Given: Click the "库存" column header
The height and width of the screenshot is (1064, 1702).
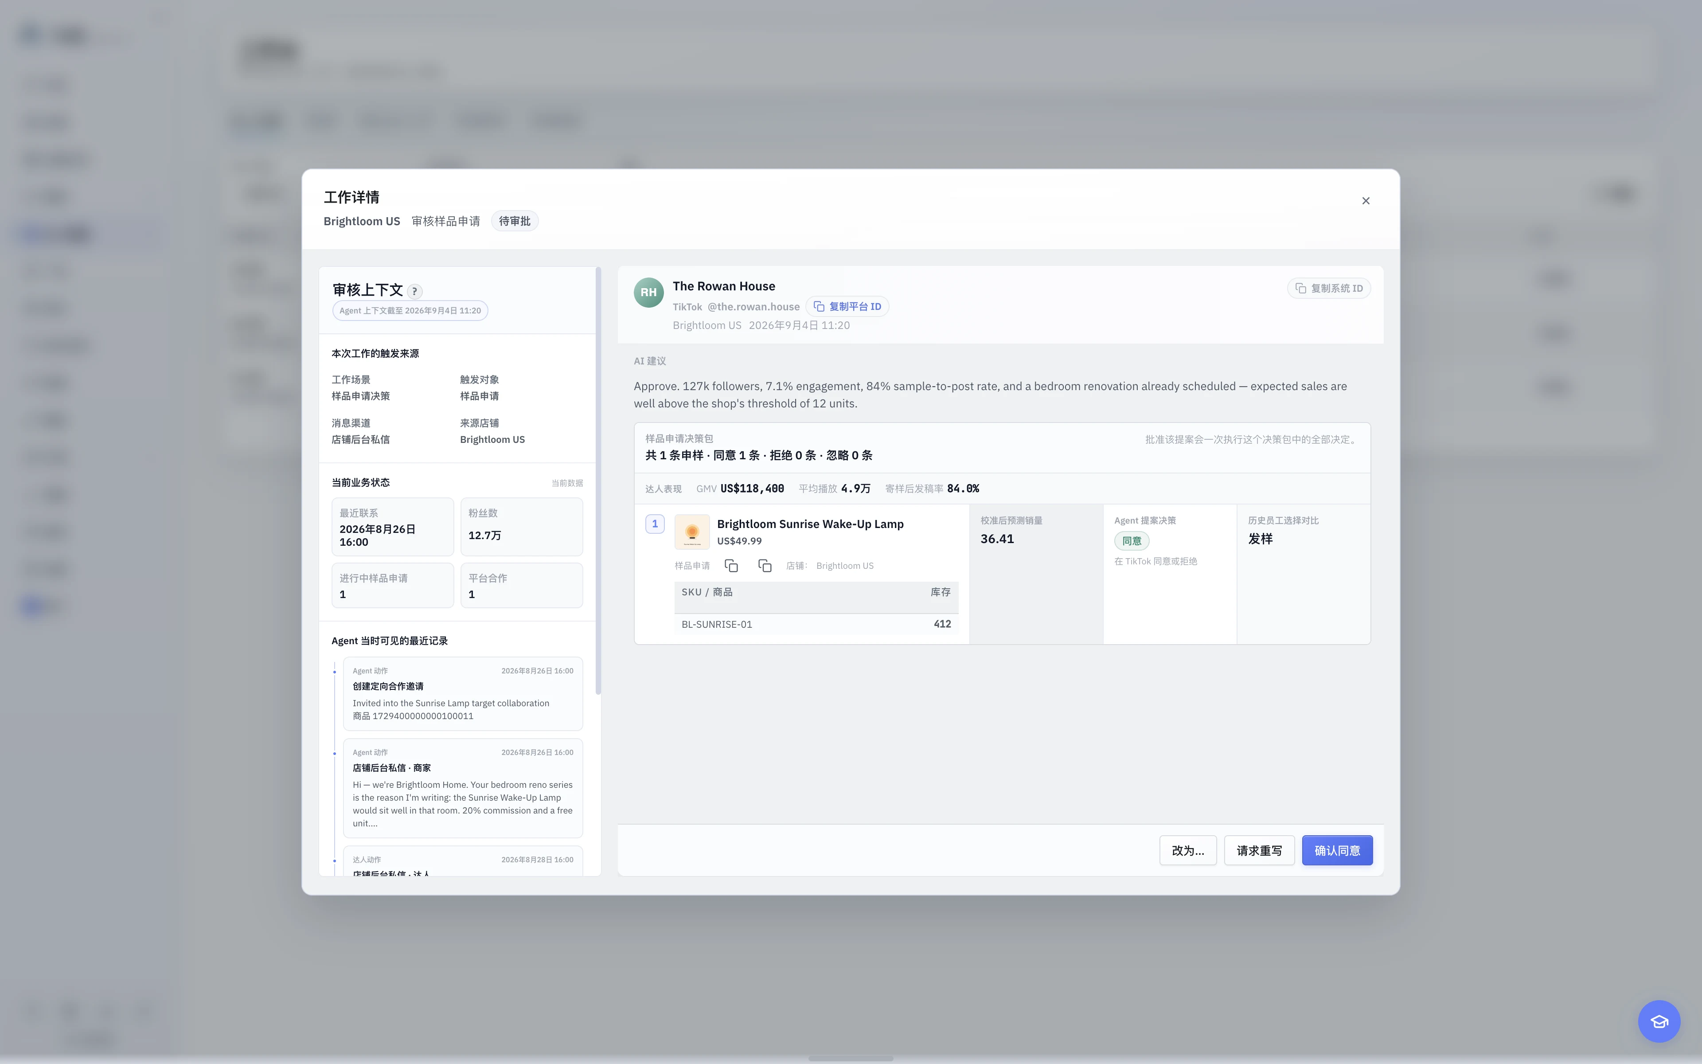Looking at the screenshot, I should (941, 593).
